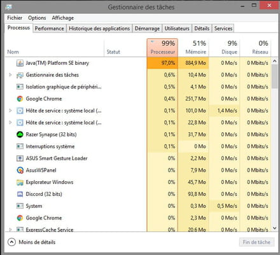280x255 pixels.
Task: Expand Hôte de service row with 22,8 Mo
Action: coord(10,122)
